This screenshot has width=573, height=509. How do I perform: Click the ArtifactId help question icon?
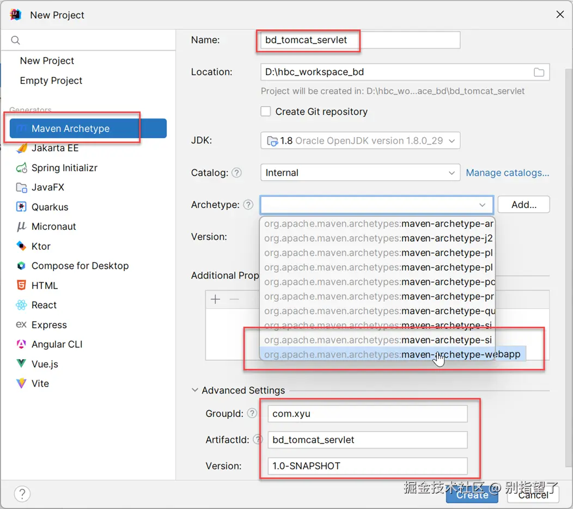258,440
